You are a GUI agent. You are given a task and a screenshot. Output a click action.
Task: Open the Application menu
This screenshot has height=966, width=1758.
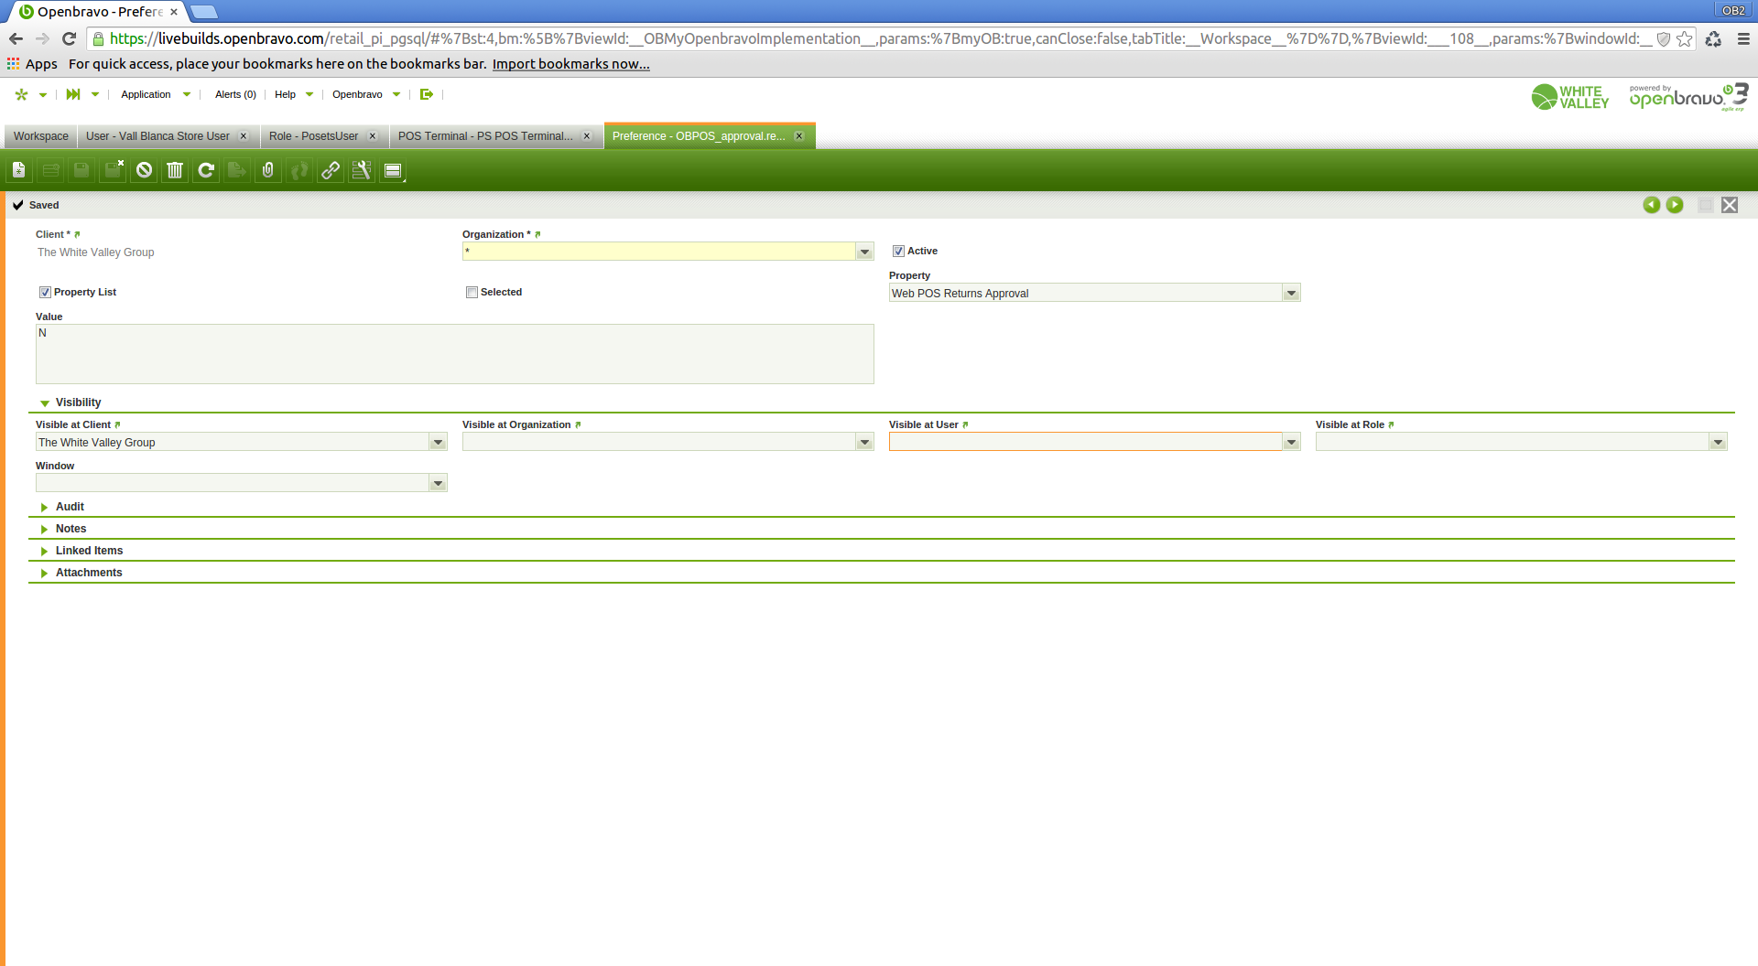point(146,94)
